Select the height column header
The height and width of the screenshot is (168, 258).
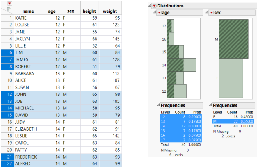point(89,11)
